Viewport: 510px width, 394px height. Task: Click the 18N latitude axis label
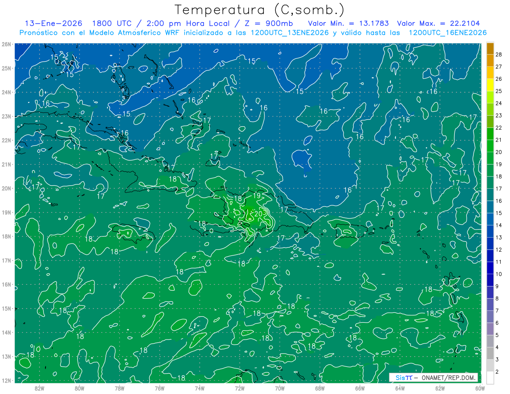(x=6, y=236)
